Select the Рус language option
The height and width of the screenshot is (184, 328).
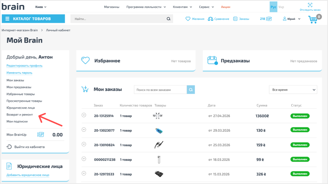tap(273, 7)
